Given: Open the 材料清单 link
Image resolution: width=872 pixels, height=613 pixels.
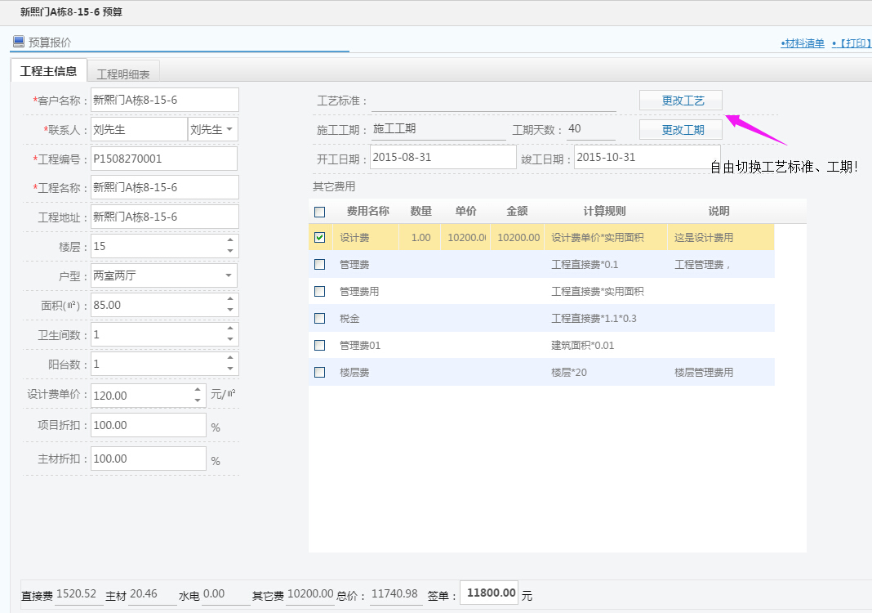Looking at the screenshot, I should tap(802, 43).
